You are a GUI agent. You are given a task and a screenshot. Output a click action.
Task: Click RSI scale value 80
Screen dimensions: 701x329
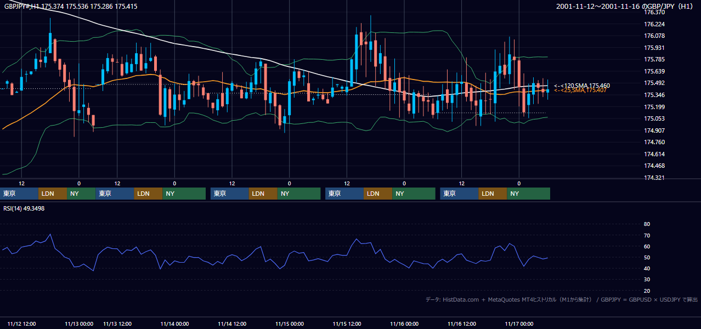pos(647,224)
